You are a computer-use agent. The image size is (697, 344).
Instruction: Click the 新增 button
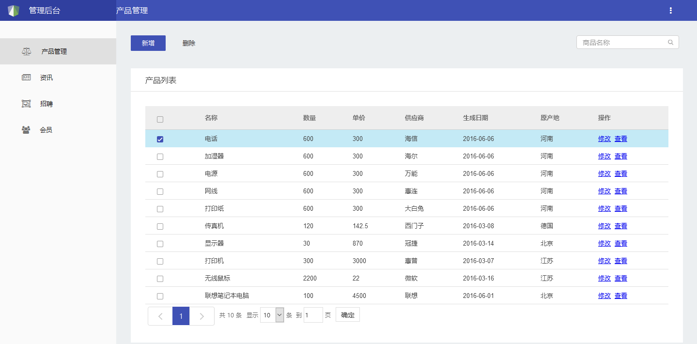pyautogui.click(x=148, y=43)
